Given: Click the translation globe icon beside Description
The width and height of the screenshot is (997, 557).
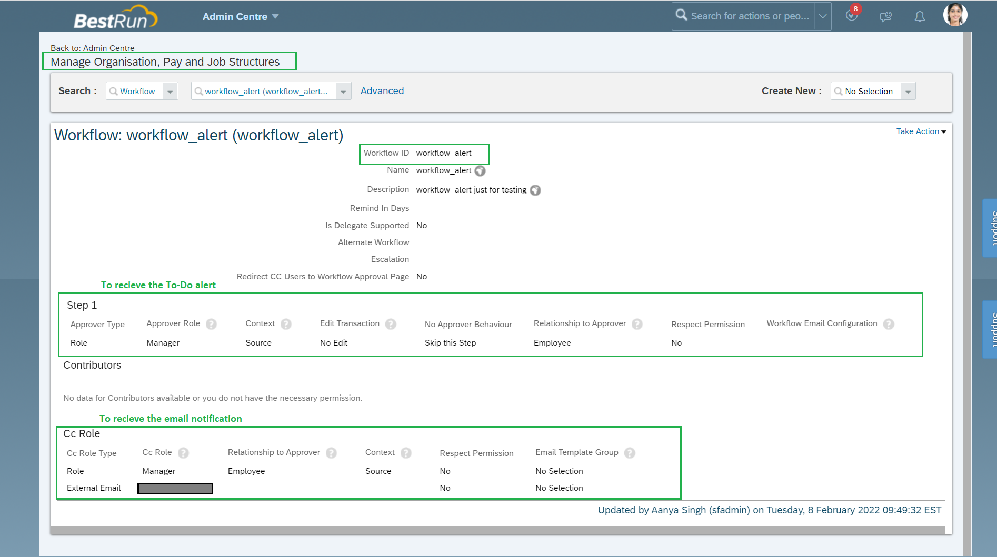Looking at the screenshot, I should [x=535, y=190].
